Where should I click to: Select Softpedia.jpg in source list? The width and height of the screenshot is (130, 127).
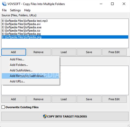tap(65, 34)
